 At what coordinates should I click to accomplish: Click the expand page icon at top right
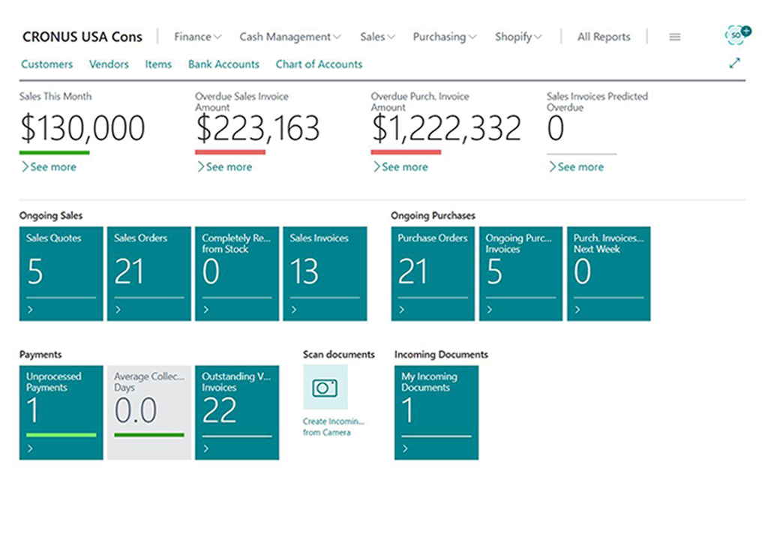tap(734, 63)
